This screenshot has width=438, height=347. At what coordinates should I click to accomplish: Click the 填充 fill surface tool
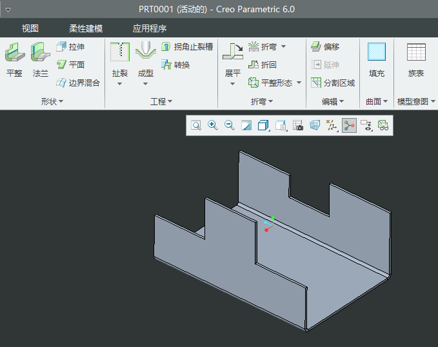tap(377, 59)
